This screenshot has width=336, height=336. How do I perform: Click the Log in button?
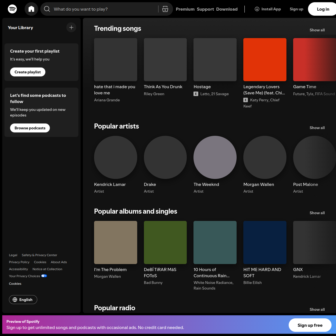[323, 9]
